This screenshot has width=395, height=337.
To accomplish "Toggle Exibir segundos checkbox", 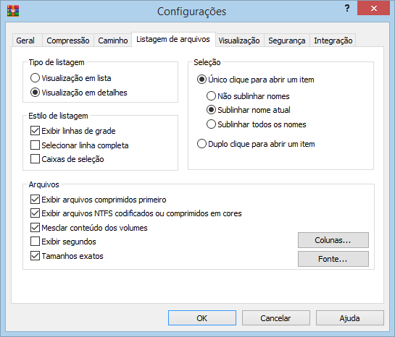I will coord(63,242).
